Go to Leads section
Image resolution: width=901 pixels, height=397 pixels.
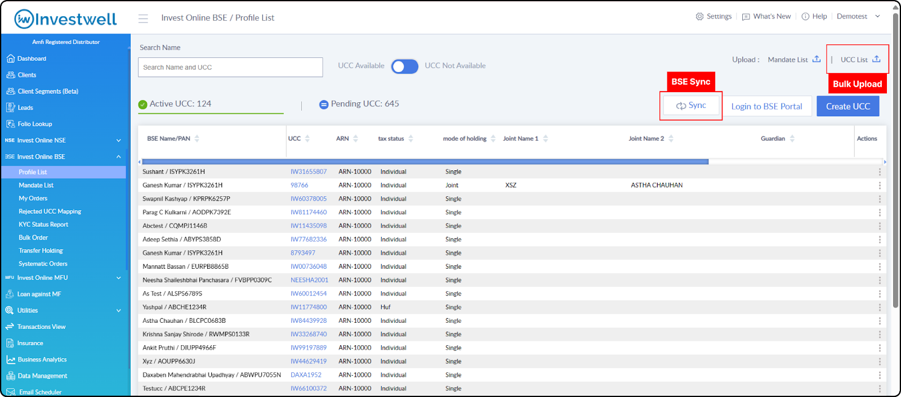click(25, 107)
